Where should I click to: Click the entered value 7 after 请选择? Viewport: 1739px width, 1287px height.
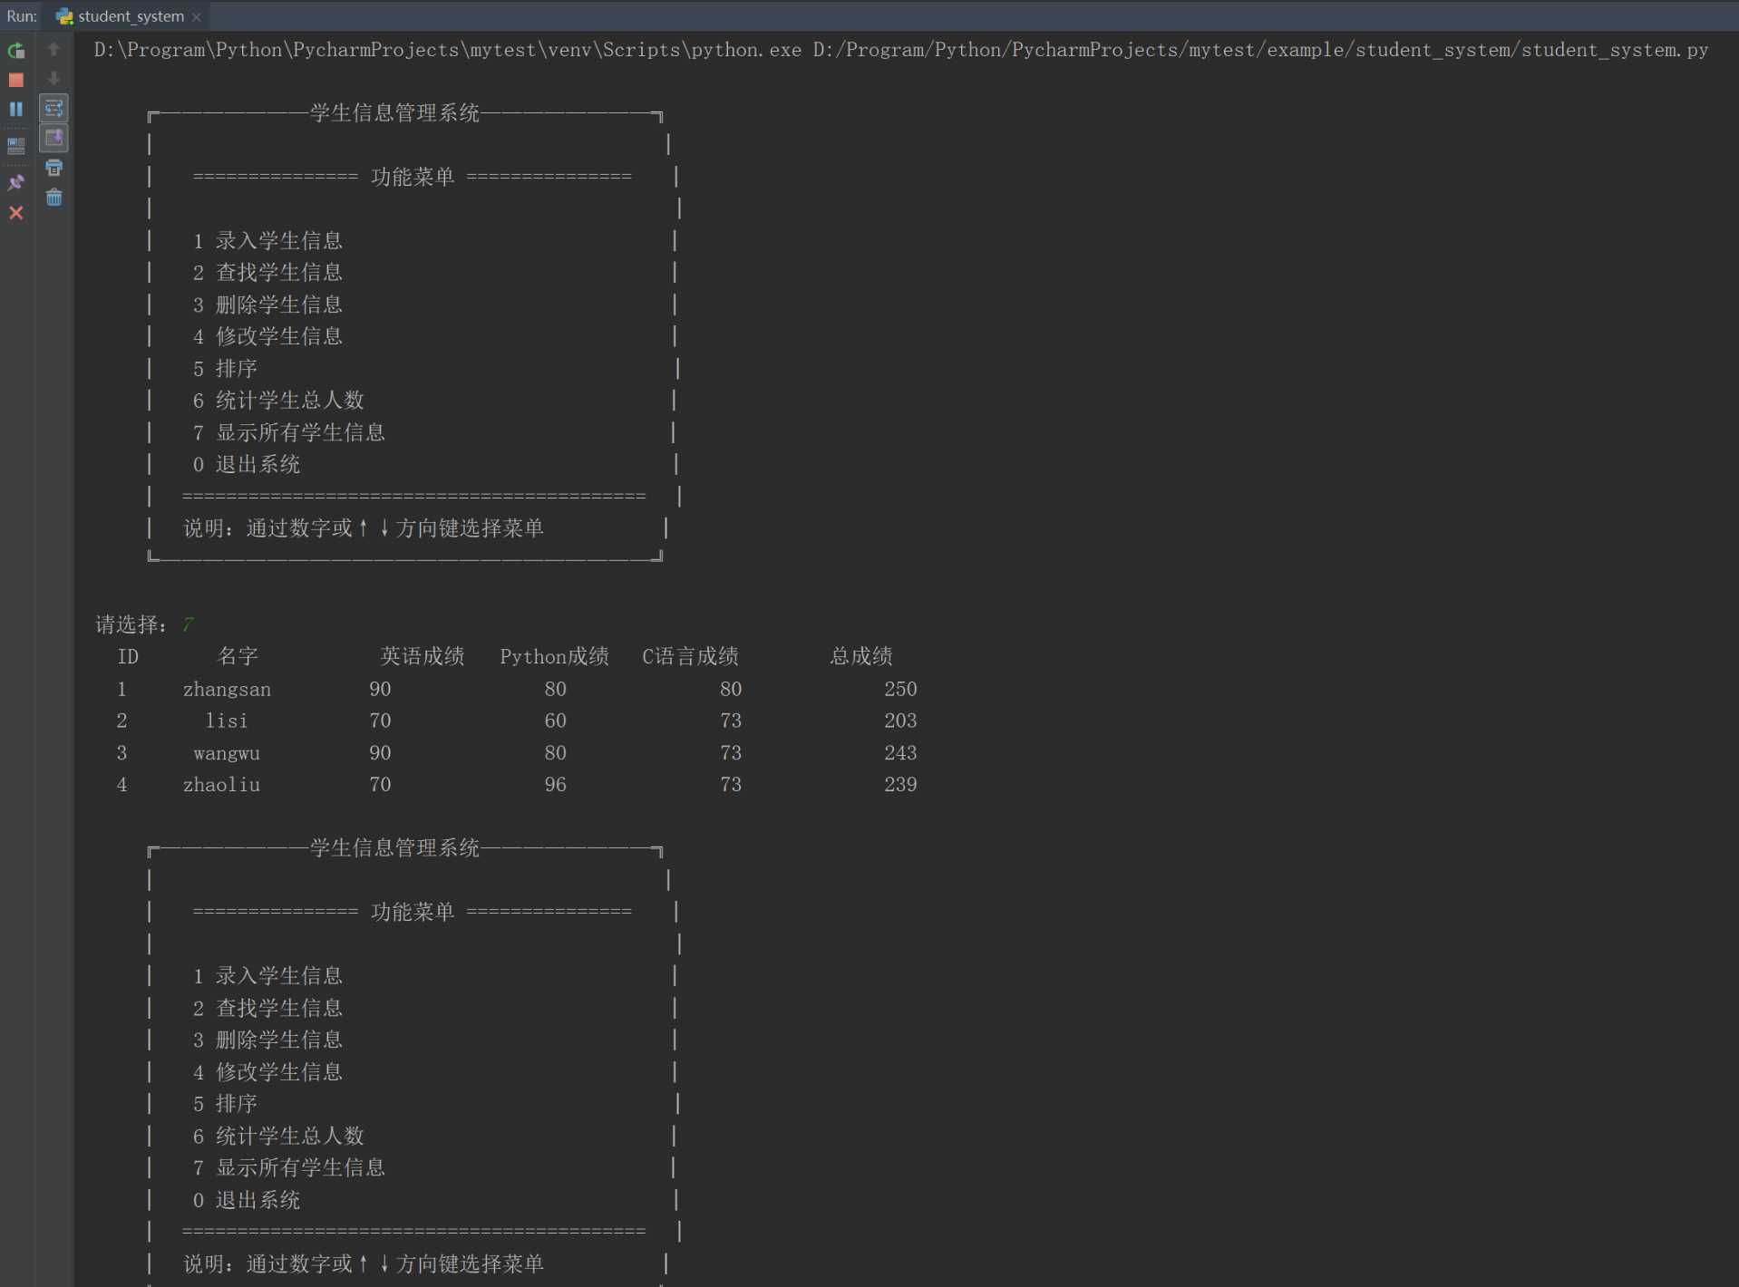coord(188,624)
